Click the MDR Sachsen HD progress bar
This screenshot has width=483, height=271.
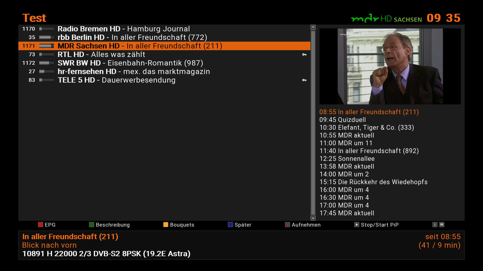point(47,46)
